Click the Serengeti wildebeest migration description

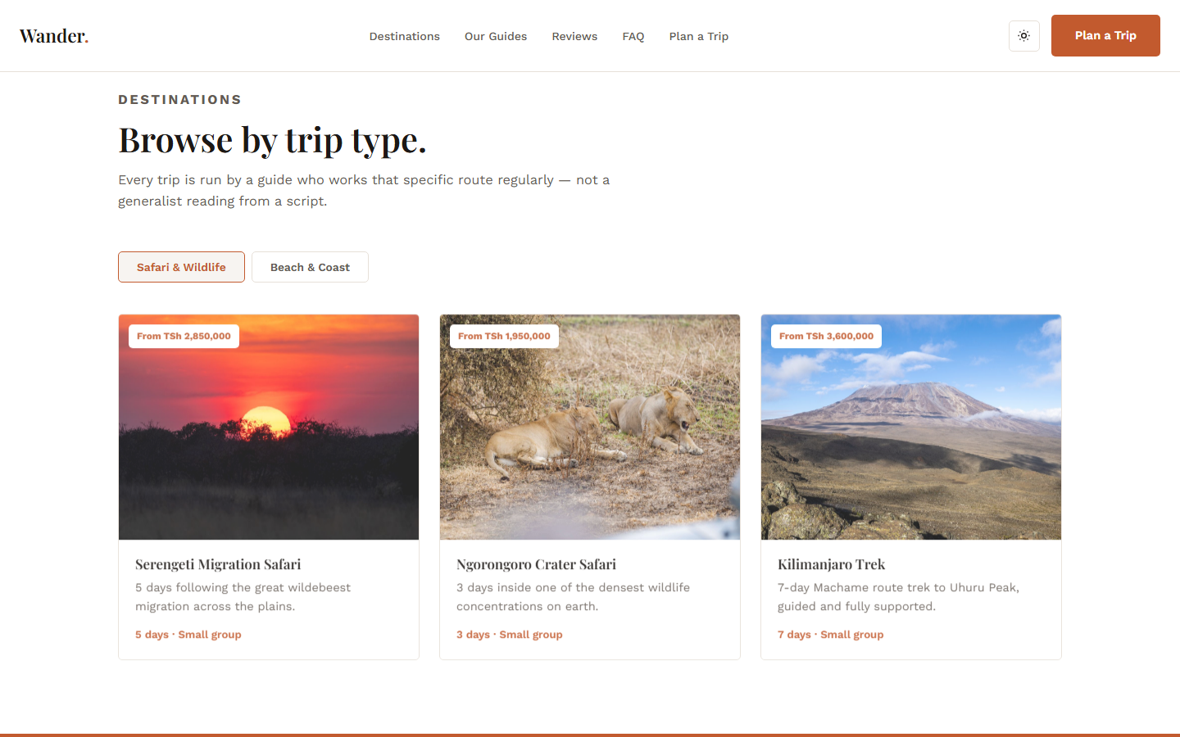point(243,597)
